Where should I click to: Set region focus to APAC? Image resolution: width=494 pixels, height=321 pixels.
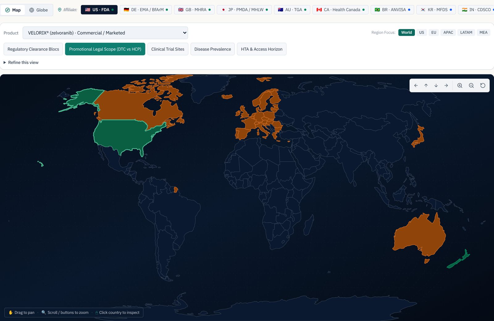448,32
